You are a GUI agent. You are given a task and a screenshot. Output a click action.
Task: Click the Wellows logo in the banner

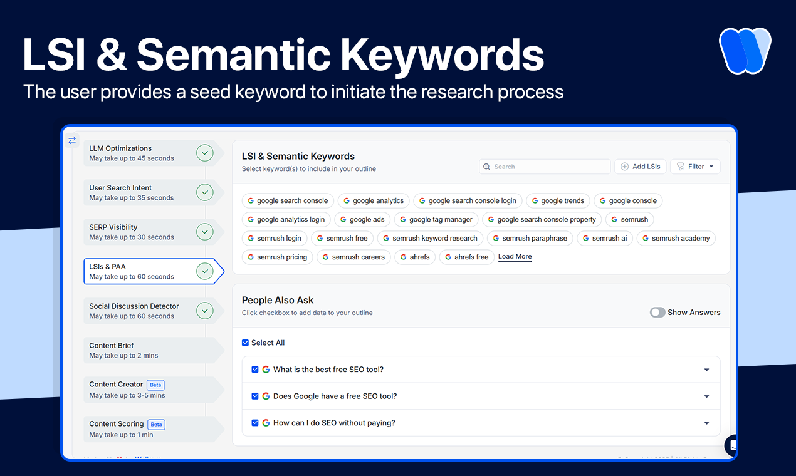pyautogui.click(x=745, y=51)
